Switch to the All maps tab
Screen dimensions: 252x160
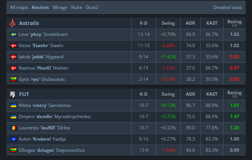coord(19,8)
